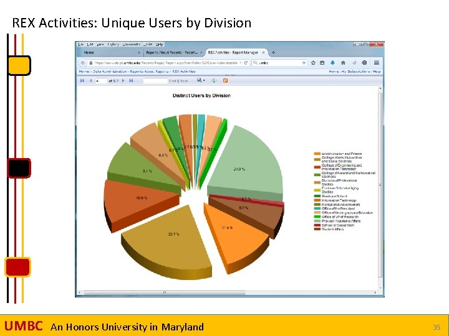The width and height of the screenshot is (449, 336).
Task: Go to first page of report
Action: (82, 80)
